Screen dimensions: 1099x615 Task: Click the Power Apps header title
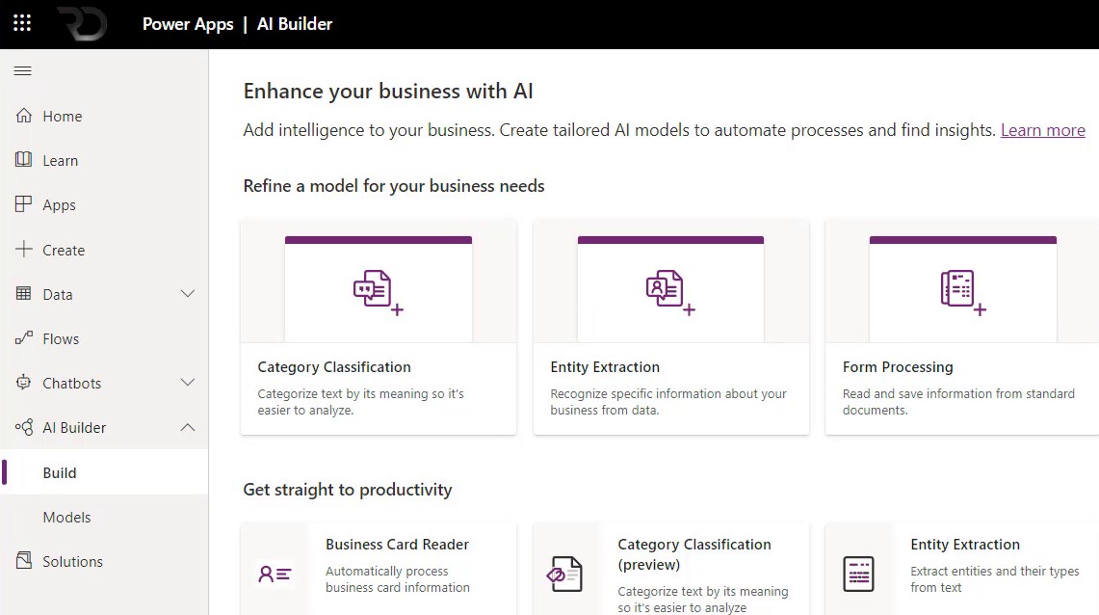pyautogui.click(x=188, y=24)
